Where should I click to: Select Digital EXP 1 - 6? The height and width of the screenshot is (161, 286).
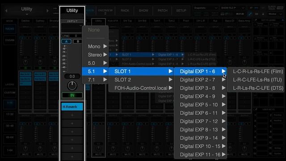pyautogui.click(x=200, y=71)
